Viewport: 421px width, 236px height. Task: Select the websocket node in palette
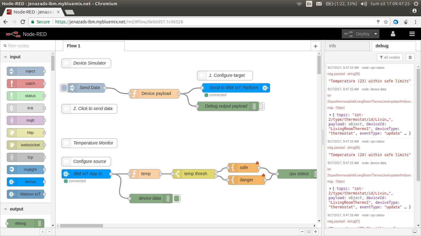(26, 145)
